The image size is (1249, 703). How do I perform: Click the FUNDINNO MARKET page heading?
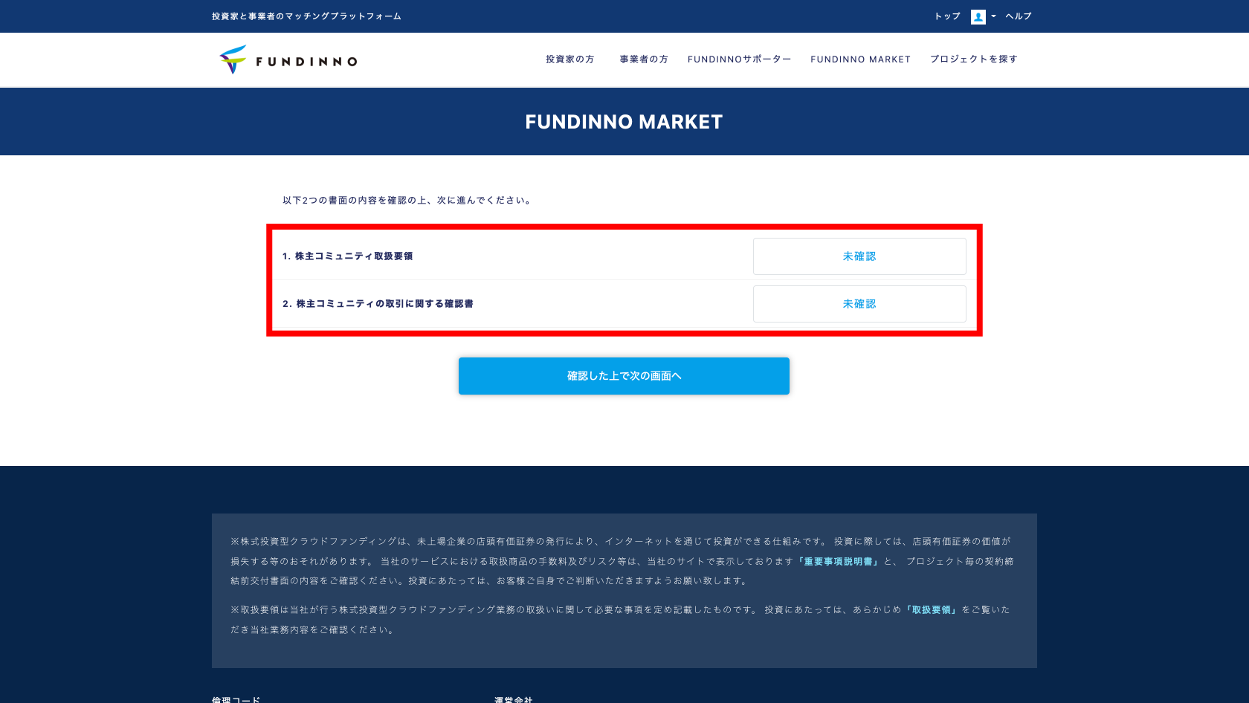point(624,122)
